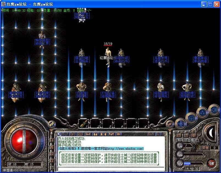Select empty belt slot 5
This screenshot has width=221, height=173.
[131, 124]
